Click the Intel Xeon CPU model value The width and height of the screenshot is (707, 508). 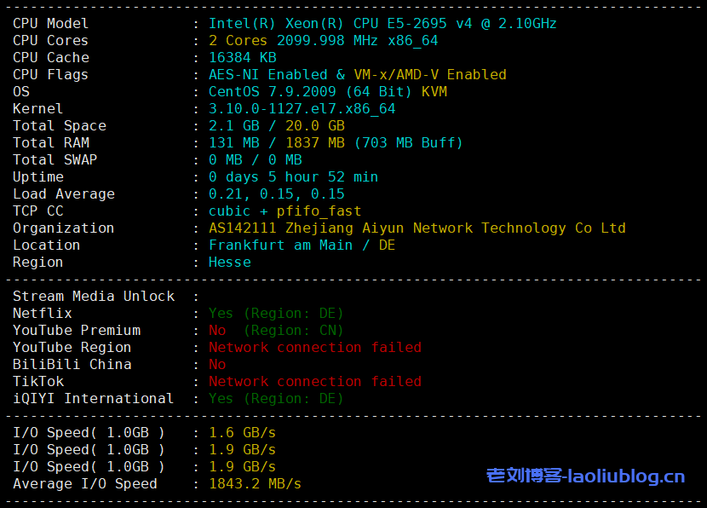point(382,24)
